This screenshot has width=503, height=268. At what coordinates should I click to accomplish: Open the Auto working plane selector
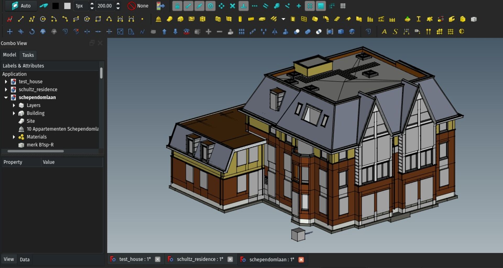[x=21, y=6]
